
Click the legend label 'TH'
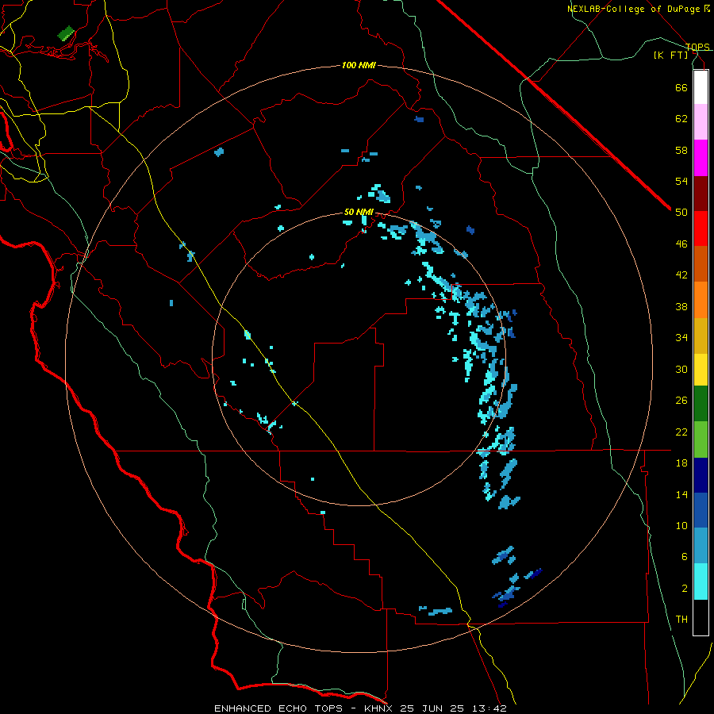pos(681,620)
